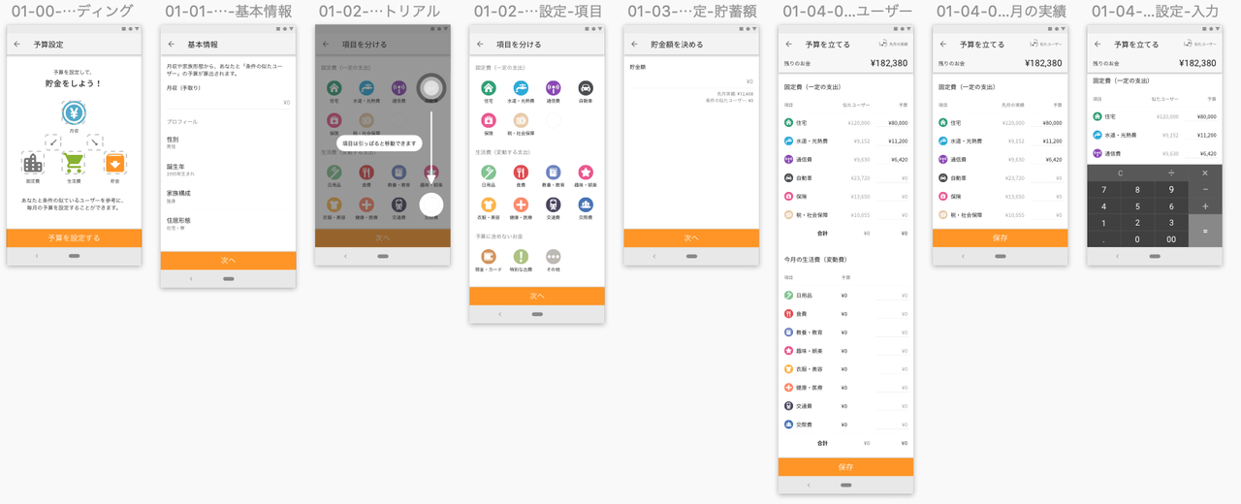Tap calculator backspace × key
This screenshot has height=504, width=1241.
pyautogui.click(x=1205, y=173)
